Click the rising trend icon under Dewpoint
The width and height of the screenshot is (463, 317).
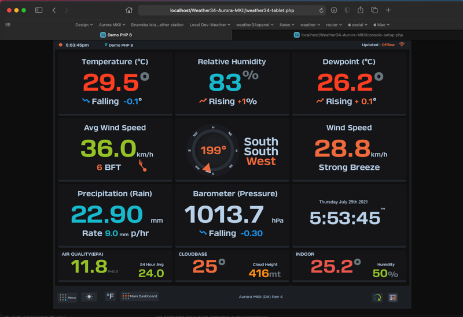point(320,101)
